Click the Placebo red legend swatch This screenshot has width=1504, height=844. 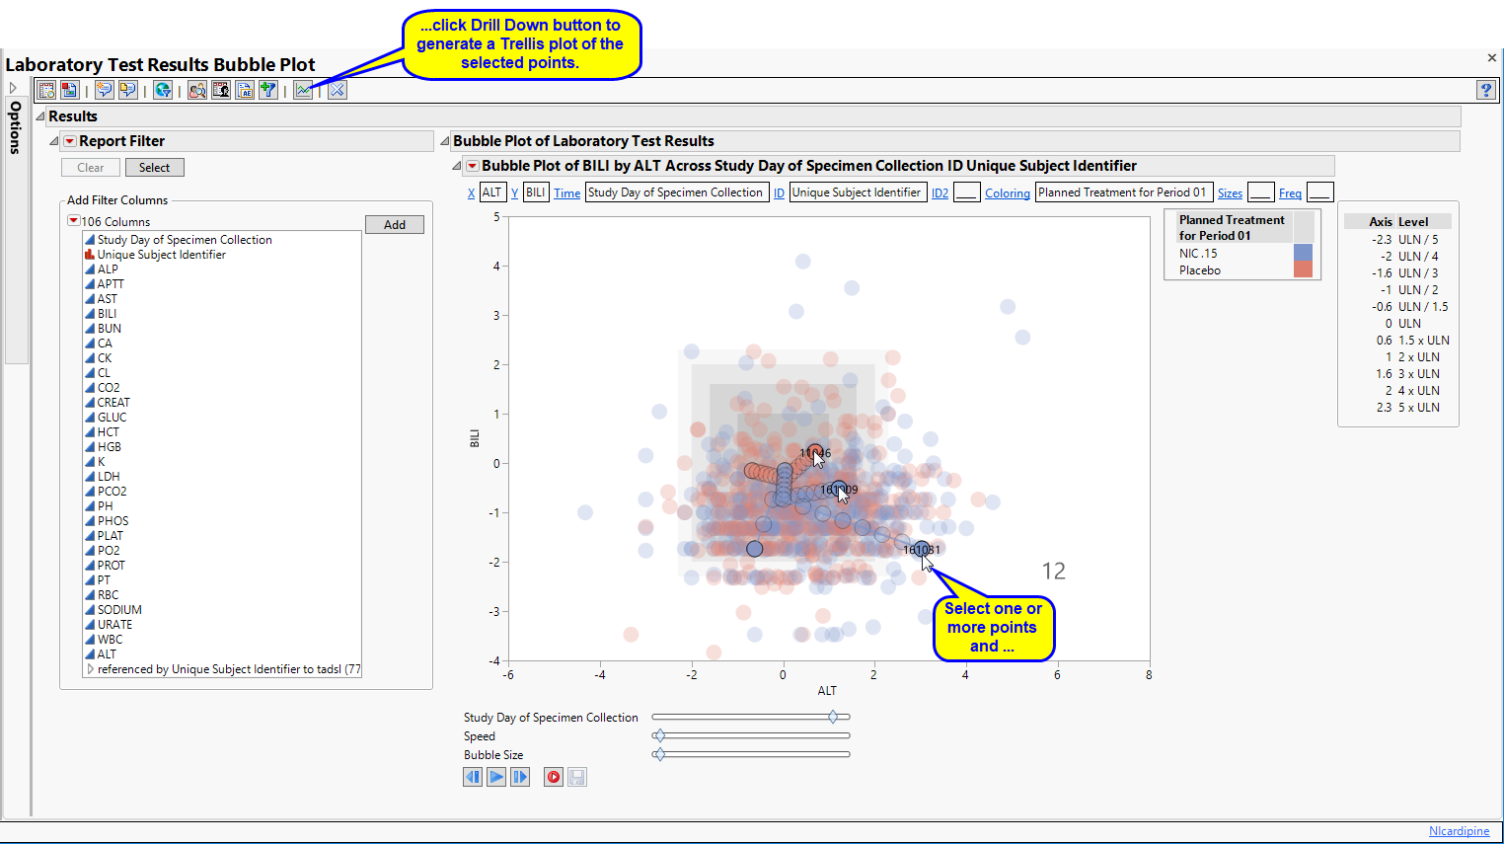1303,269
